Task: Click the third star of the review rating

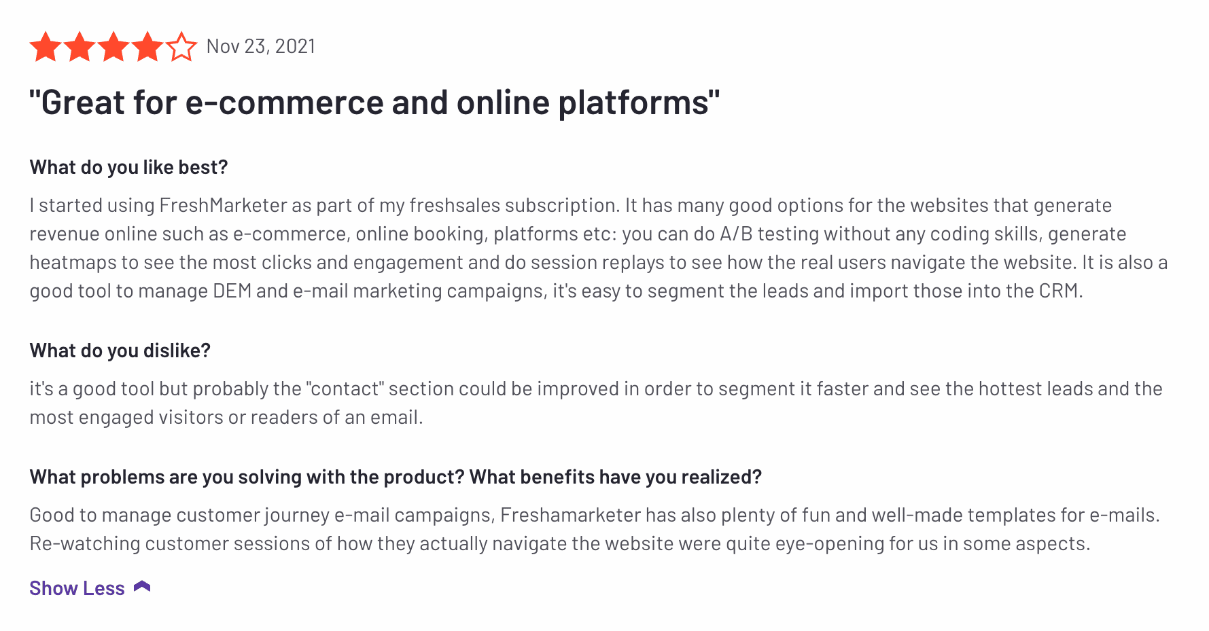Action: pos(114,46)
